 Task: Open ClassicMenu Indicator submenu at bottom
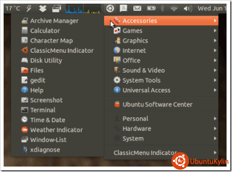point(161,153)
